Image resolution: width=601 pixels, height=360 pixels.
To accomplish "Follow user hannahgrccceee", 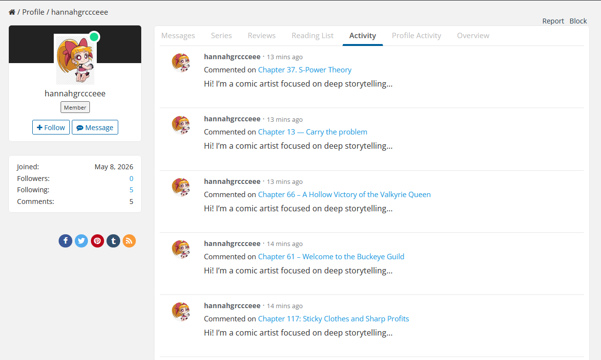I will (51, 127).
